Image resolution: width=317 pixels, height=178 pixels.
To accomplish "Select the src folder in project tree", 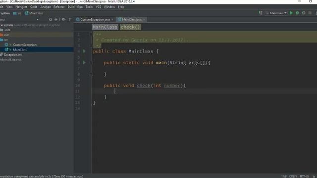I will 37,40.
